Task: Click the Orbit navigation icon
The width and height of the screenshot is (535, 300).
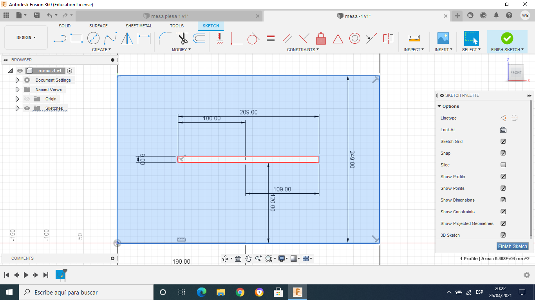Action: tap(225, 258)
